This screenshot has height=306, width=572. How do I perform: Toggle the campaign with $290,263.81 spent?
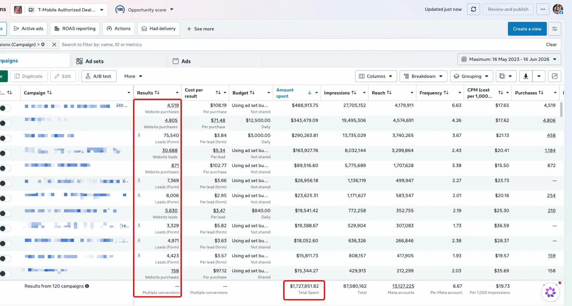coord(5,138)
